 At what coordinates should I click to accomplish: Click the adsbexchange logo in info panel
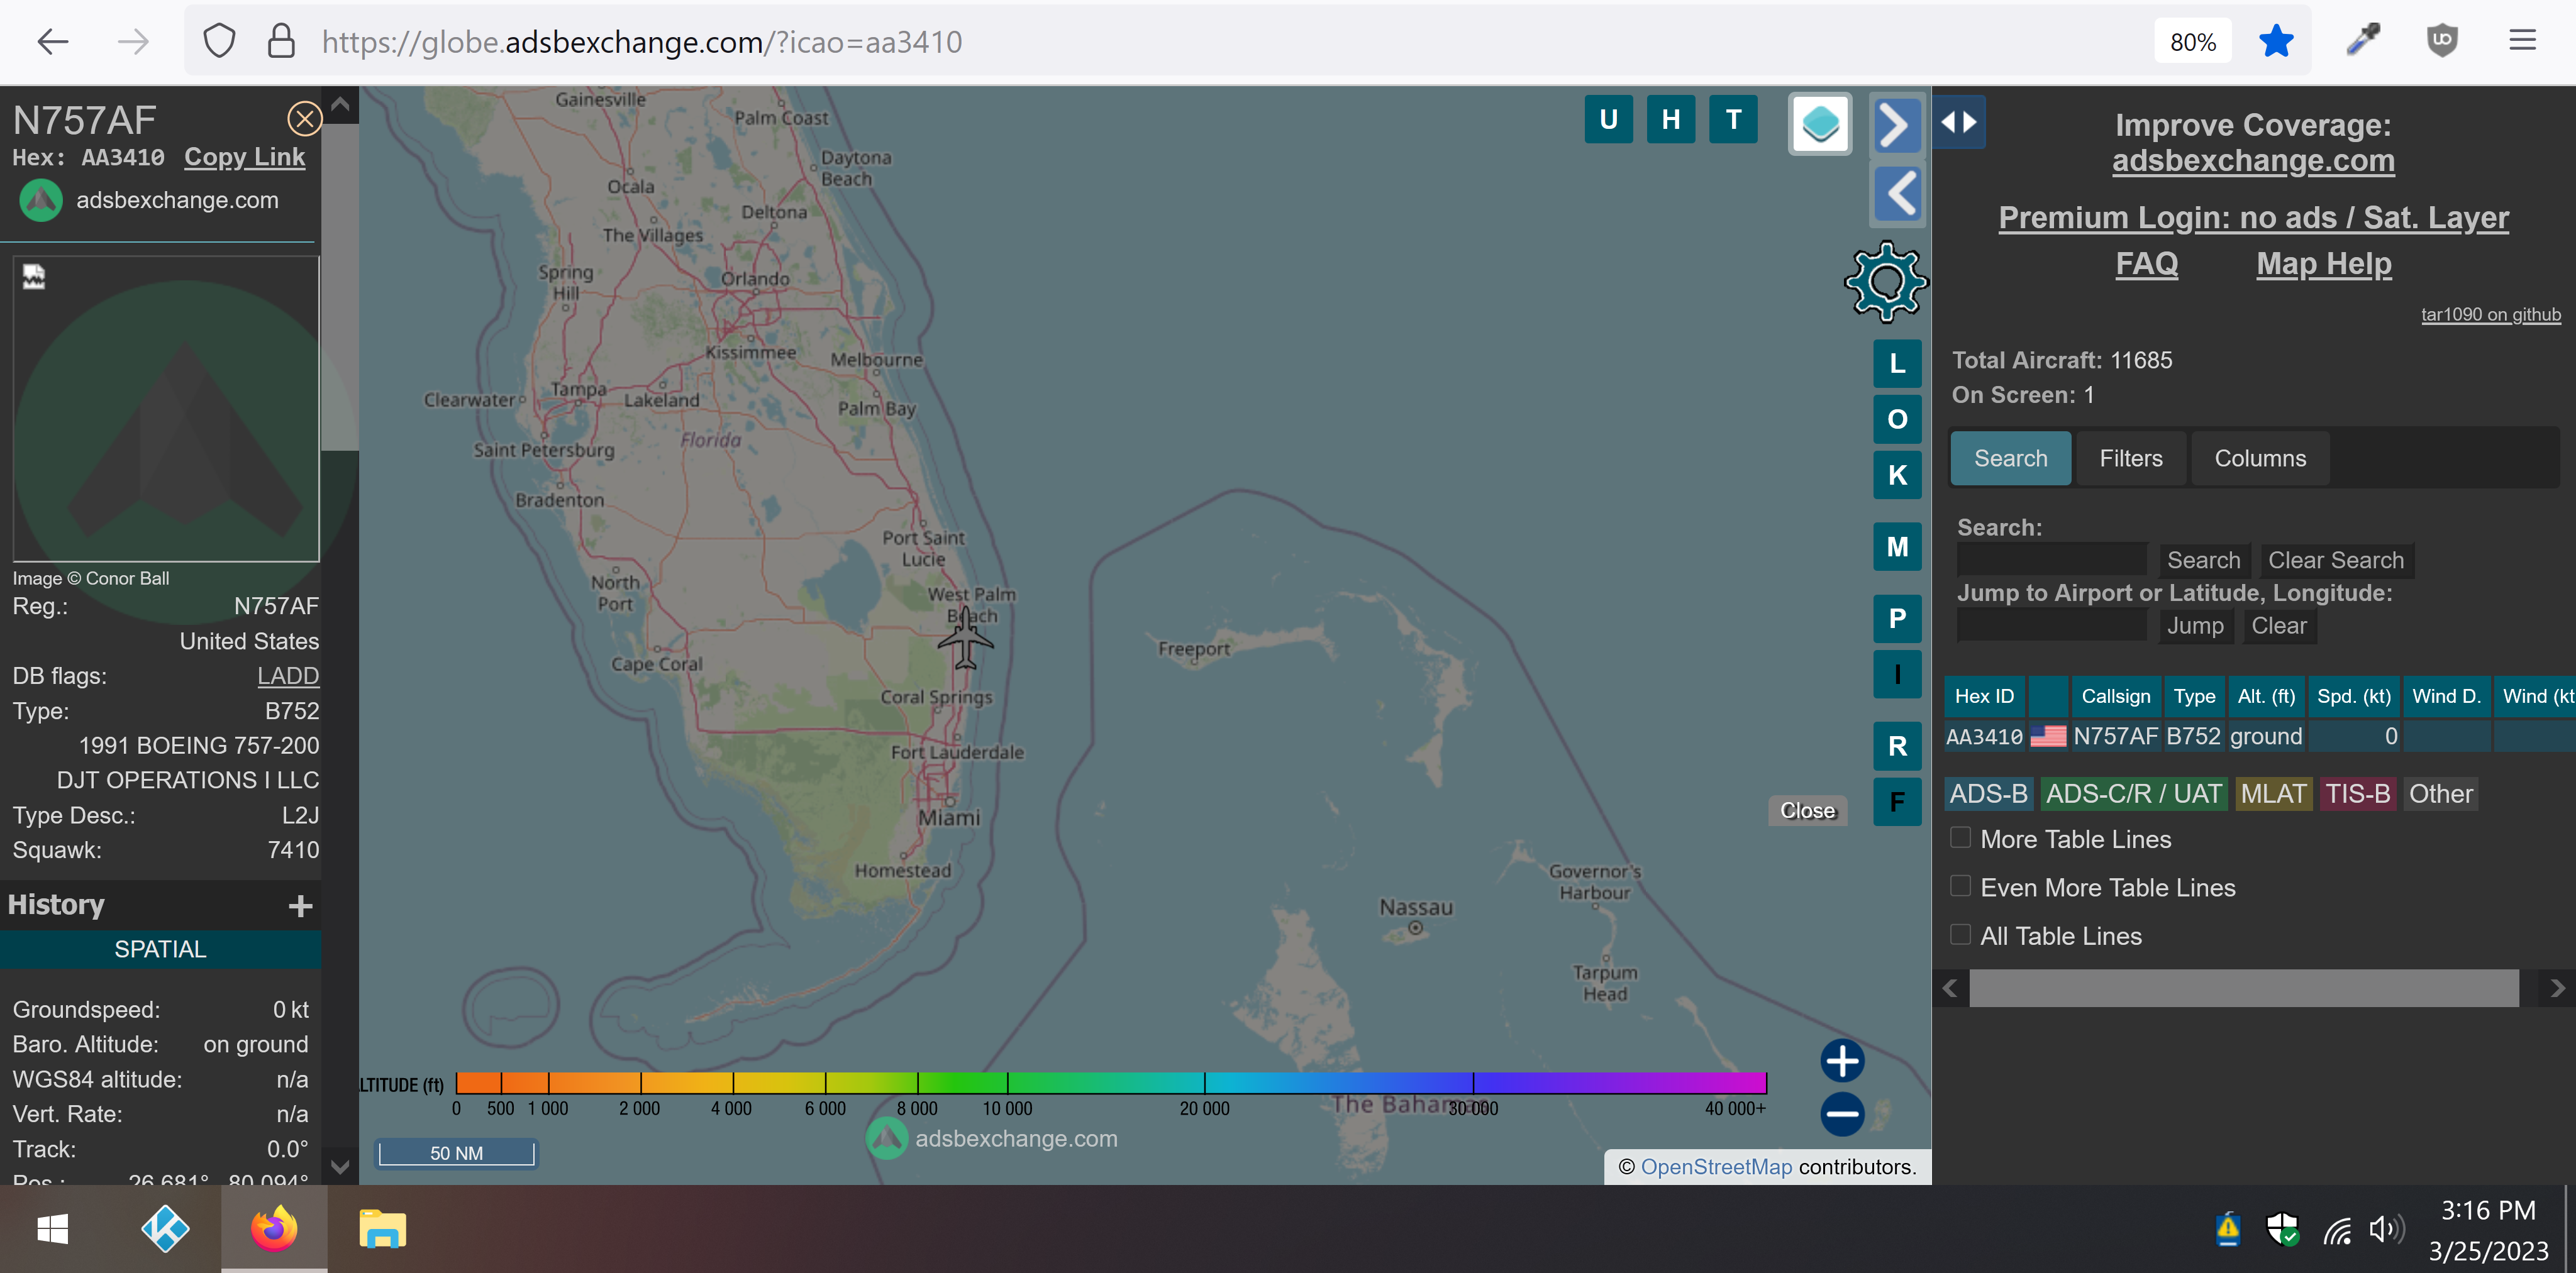click(x=41, y=200)
